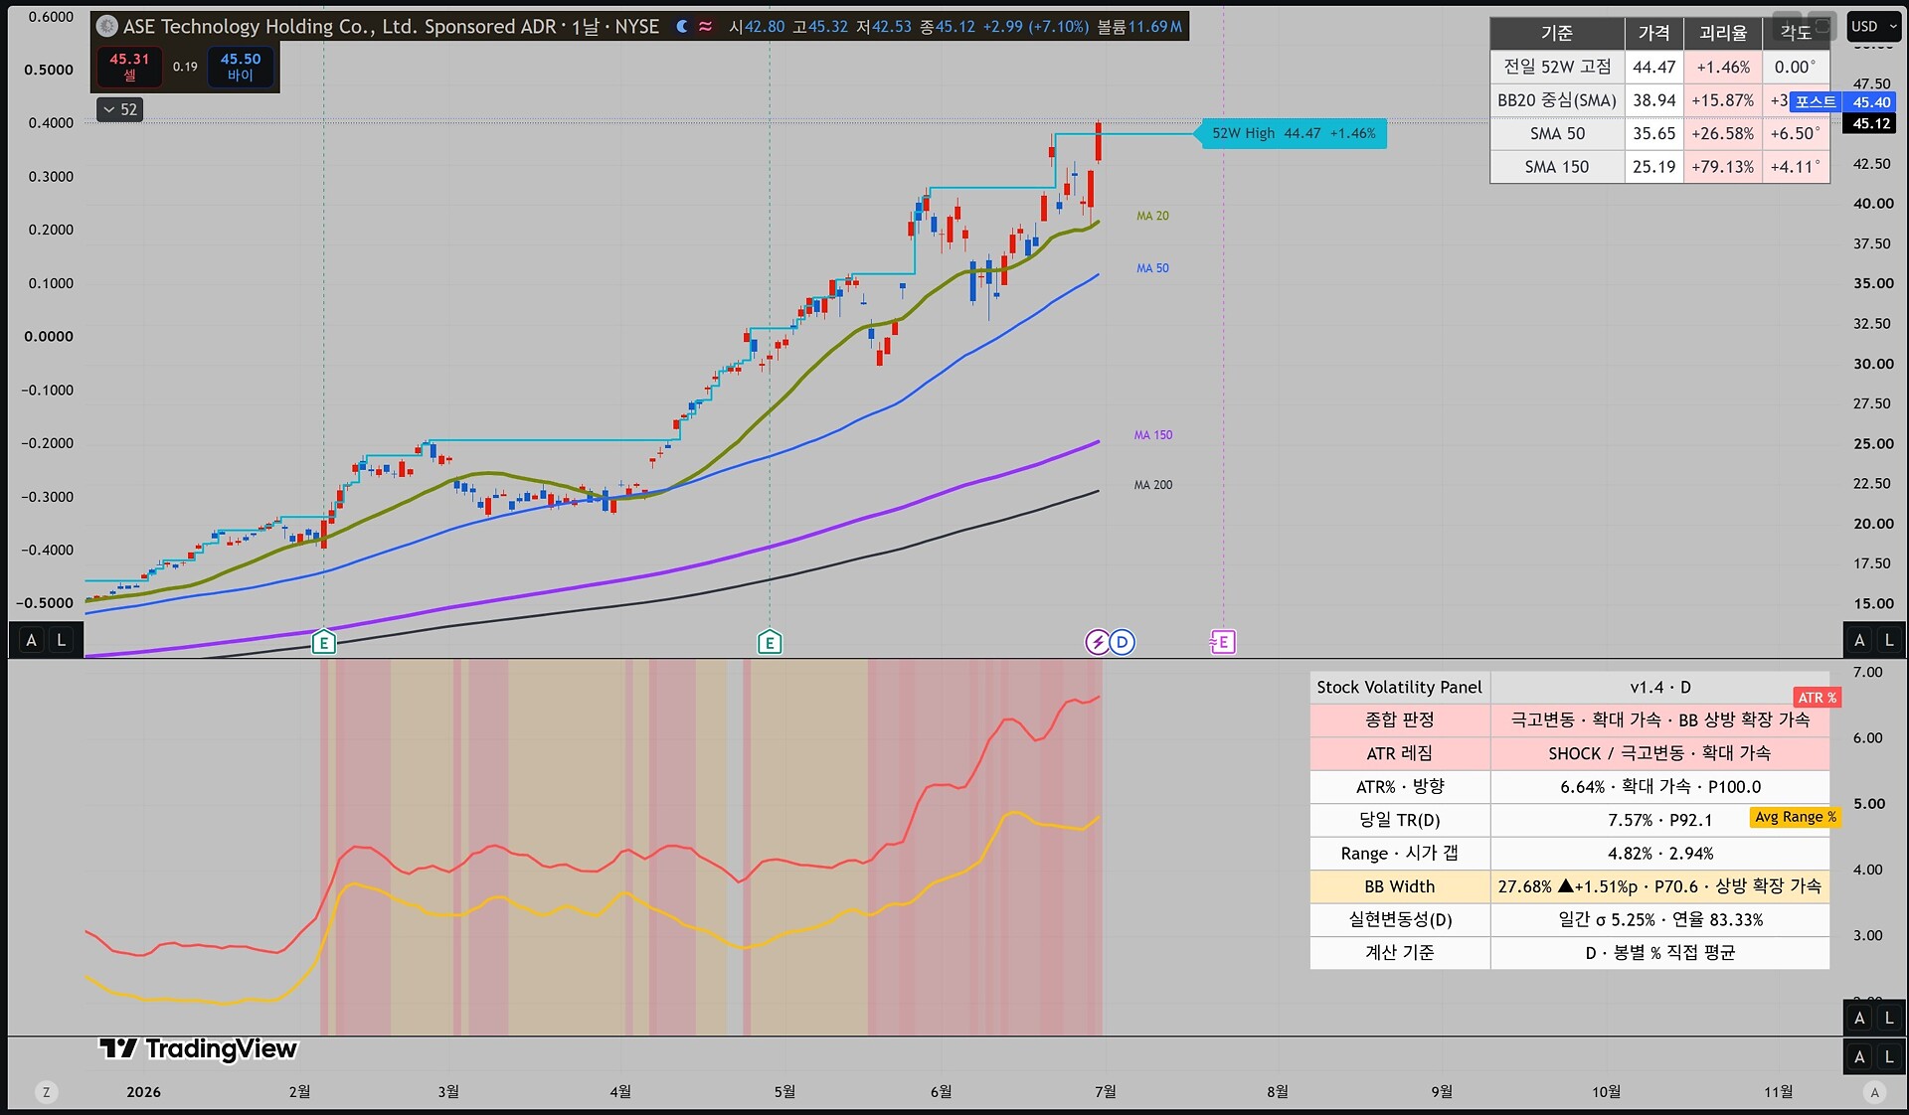Viewport: 1909px width, 1115px height.
Task: Click the 0.19 spread value
Action: click(x=185, y=67)
